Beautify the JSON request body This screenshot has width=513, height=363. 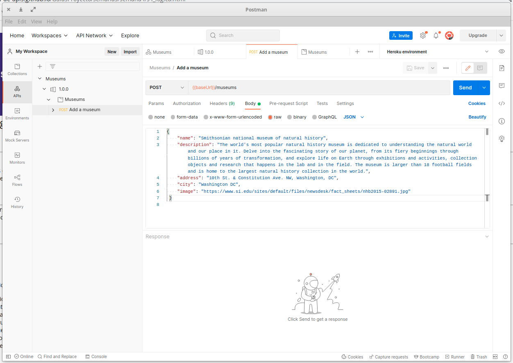[477, 117]
